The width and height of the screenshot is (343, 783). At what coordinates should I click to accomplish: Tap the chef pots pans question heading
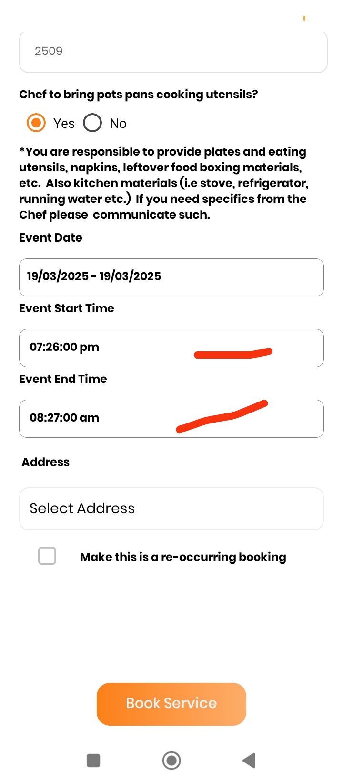coord(138,94)
